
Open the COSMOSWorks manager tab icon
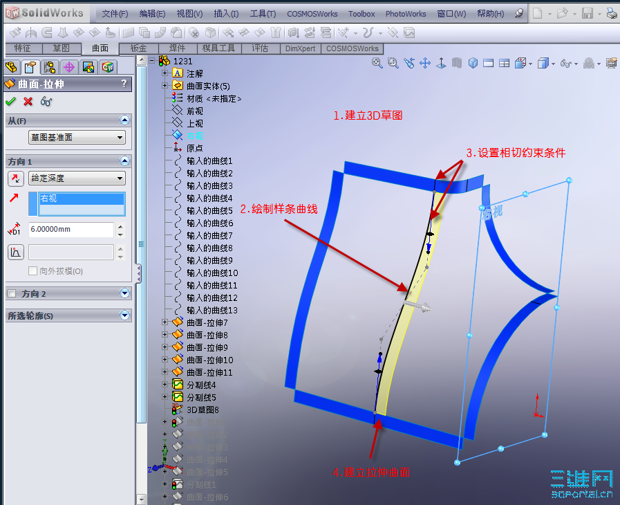tap(108, 67)
